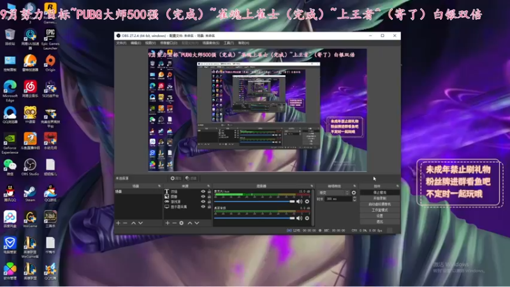Mute the Desktop Audio speaker icon

[299, 218]
